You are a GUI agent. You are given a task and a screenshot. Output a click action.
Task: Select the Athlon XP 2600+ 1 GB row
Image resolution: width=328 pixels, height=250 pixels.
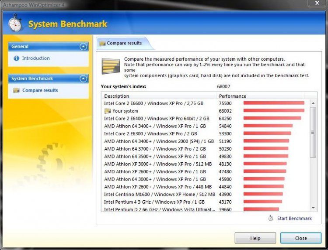pos(205,171)
